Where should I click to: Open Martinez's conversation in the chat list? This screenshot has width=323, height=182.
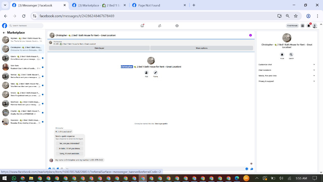(x=23, y=103)
